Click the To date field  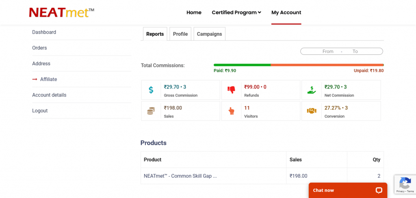(355, 52)
